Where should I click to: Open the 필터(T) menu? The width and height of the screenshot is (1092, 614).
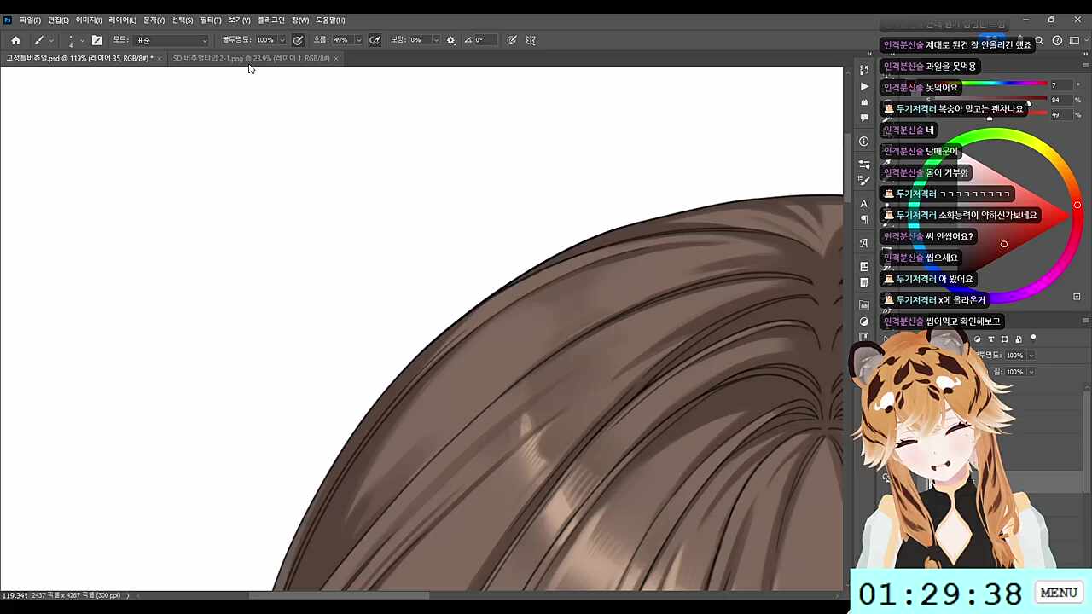[211, 20]
